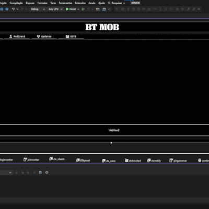Select BTtiptool component in tray
Image resolution: width=209 pixels, height=209 pixels.
83,160
